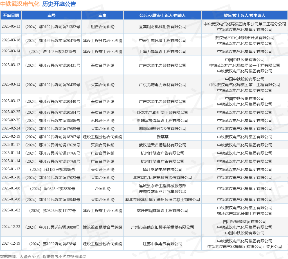Viewport: 288px width, 259px height.
Task: Select the 案号 column header
Action: tap(51, 15)
